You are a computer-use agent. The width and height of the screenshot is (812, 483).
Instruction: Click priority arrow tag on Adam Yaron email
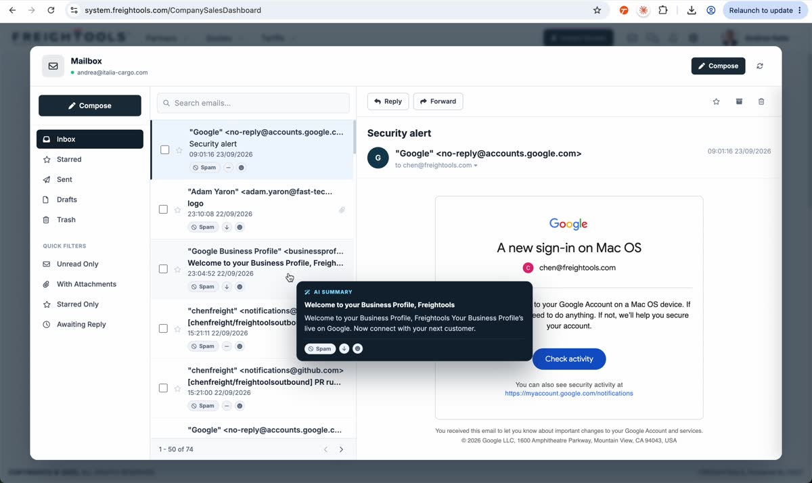tap(227, 227)
